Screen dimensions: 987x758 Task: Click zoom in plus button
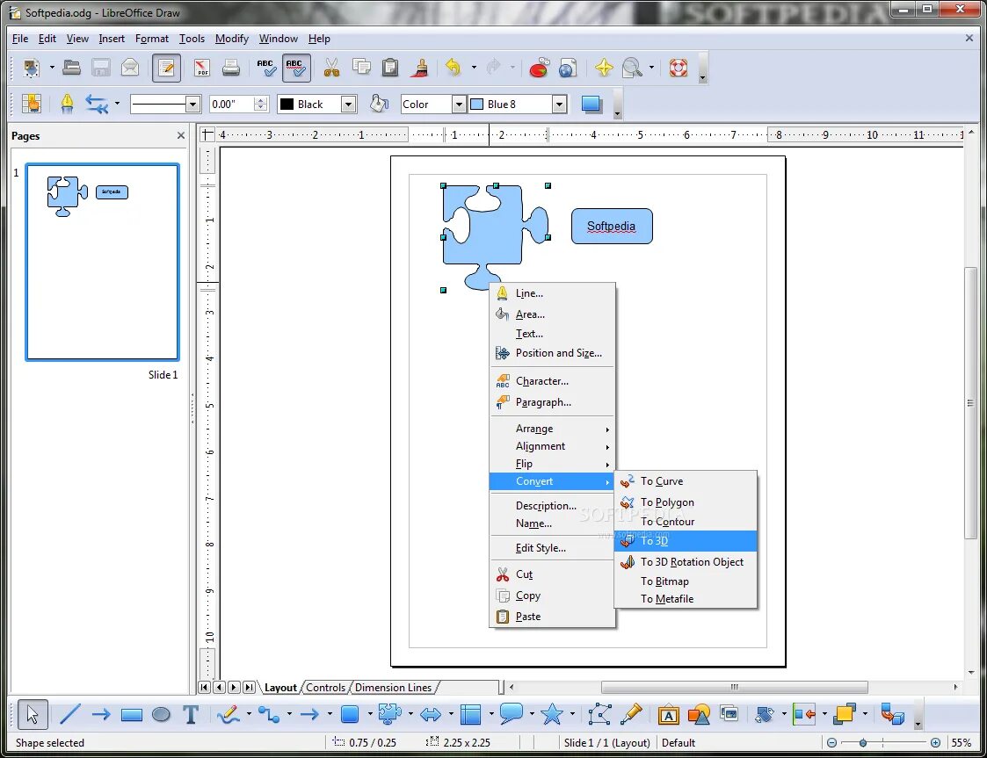click(x=935, y=743)
